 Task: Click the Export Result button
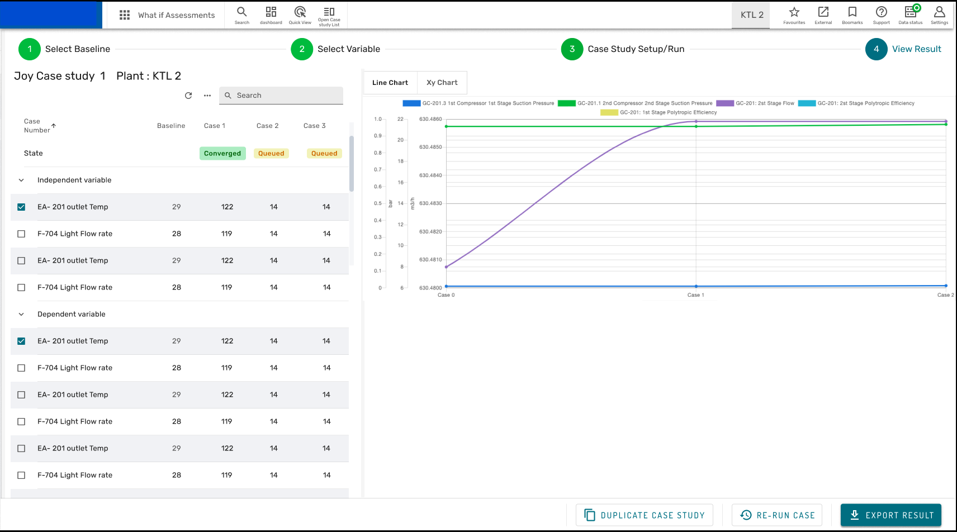point(890,515)
